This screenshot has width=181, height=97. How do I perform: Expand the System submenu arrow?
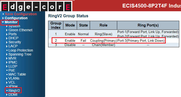7,26
